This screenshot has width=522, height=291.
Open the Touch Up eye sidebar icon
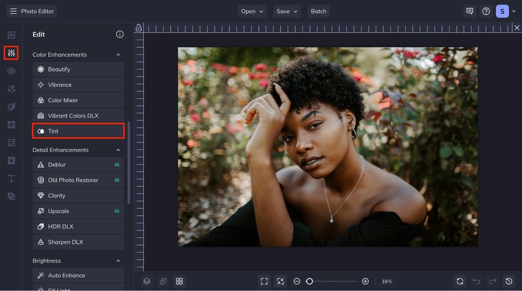11,71
